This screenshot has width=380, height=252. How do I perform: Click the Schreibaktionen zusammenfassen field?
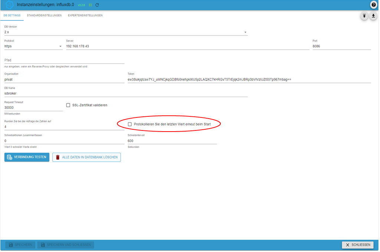click(x=64, y=141)
